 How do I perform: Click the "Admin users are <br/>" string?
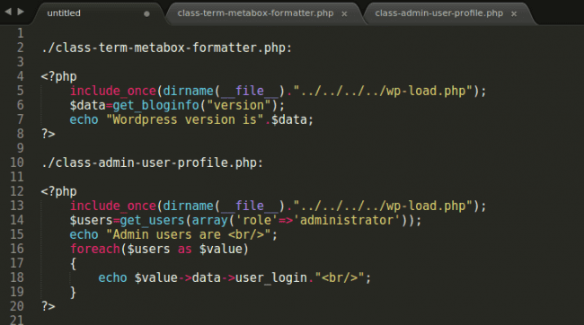point(189,234)
